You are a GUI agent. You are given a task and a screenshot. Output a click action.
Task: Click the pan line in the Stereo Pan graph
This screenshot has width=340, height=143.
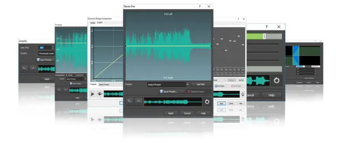click(168, 46)
